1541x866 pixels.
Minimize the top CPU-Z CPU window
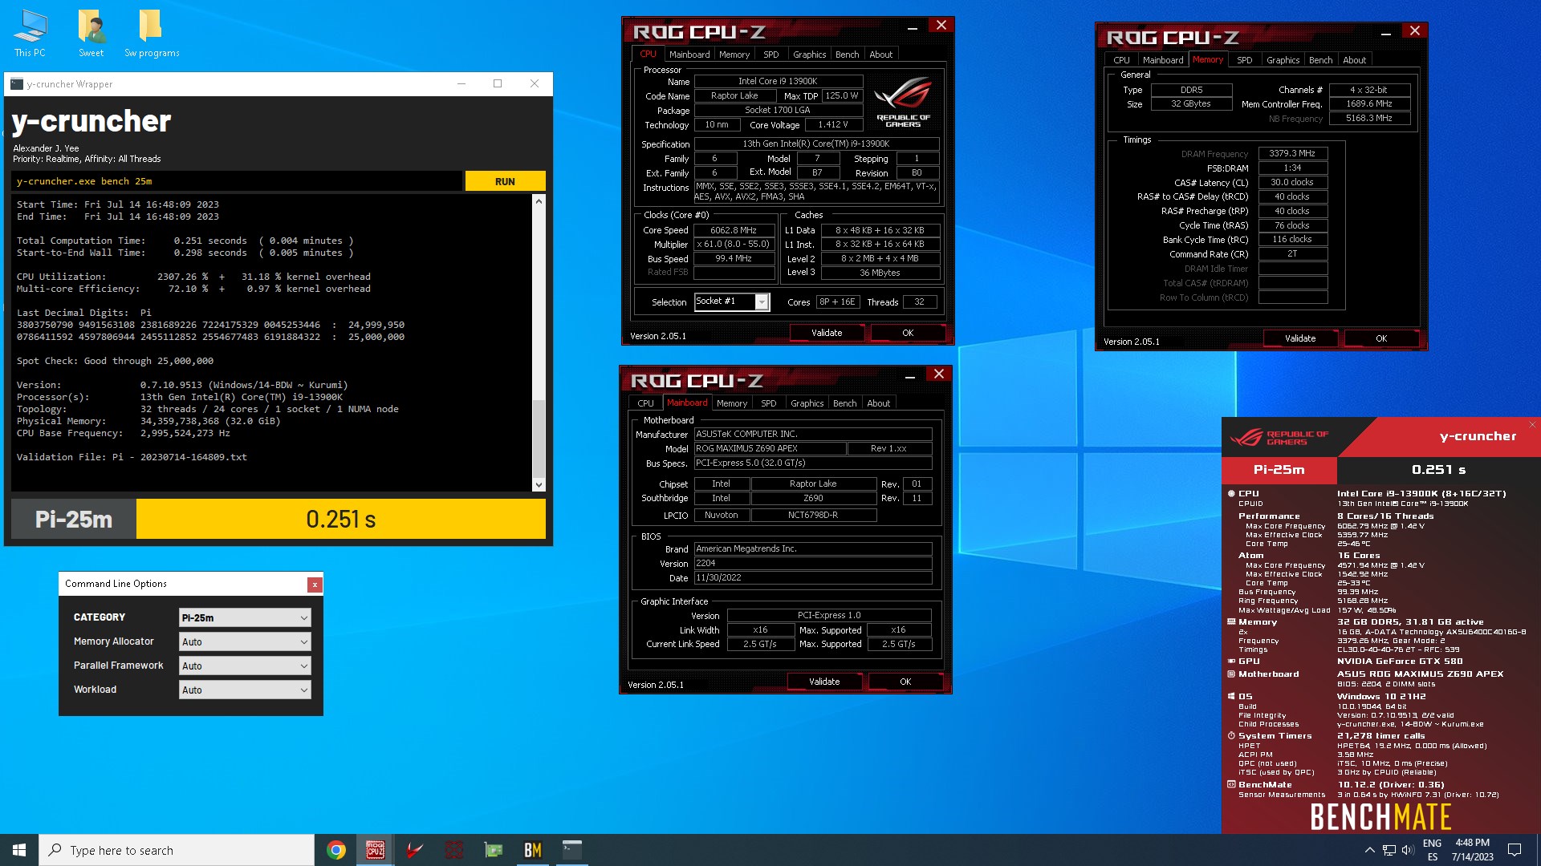(x=913, y=28)
